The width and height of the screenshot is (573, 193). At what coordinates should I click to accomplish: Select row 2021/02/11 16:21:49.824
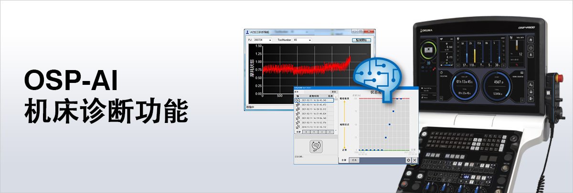tap(314, 113)
